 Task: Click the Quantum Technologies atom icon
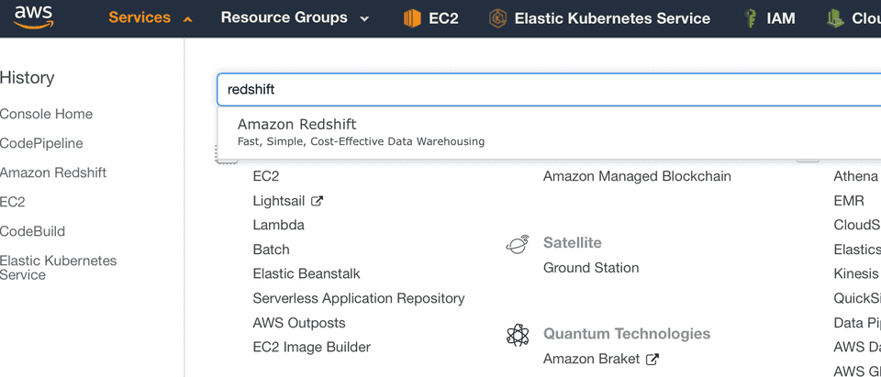tap(518, 335)
